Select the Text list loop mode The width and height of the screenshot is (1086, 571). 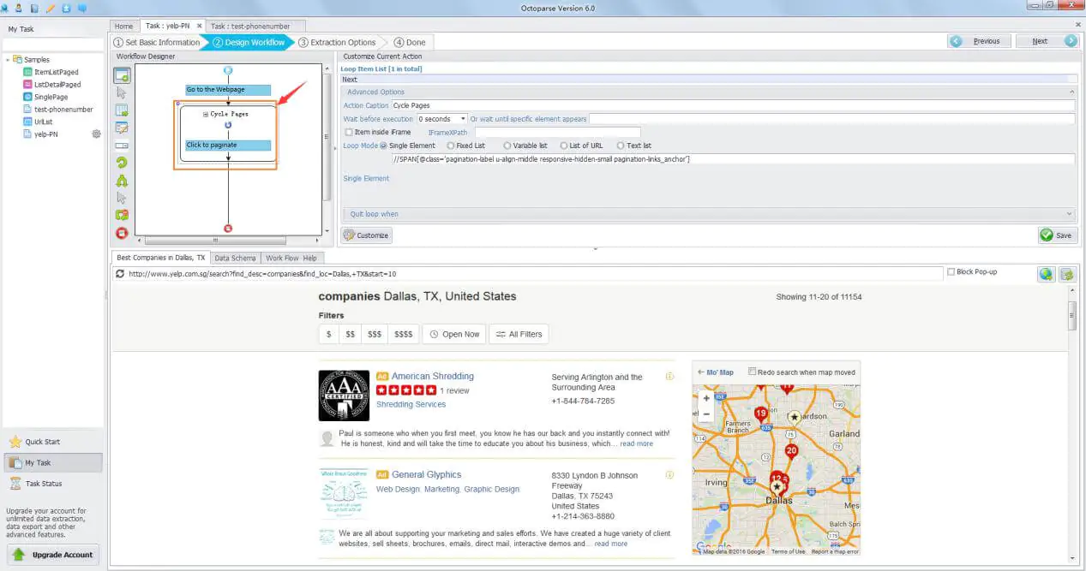[x=621, y=146]
